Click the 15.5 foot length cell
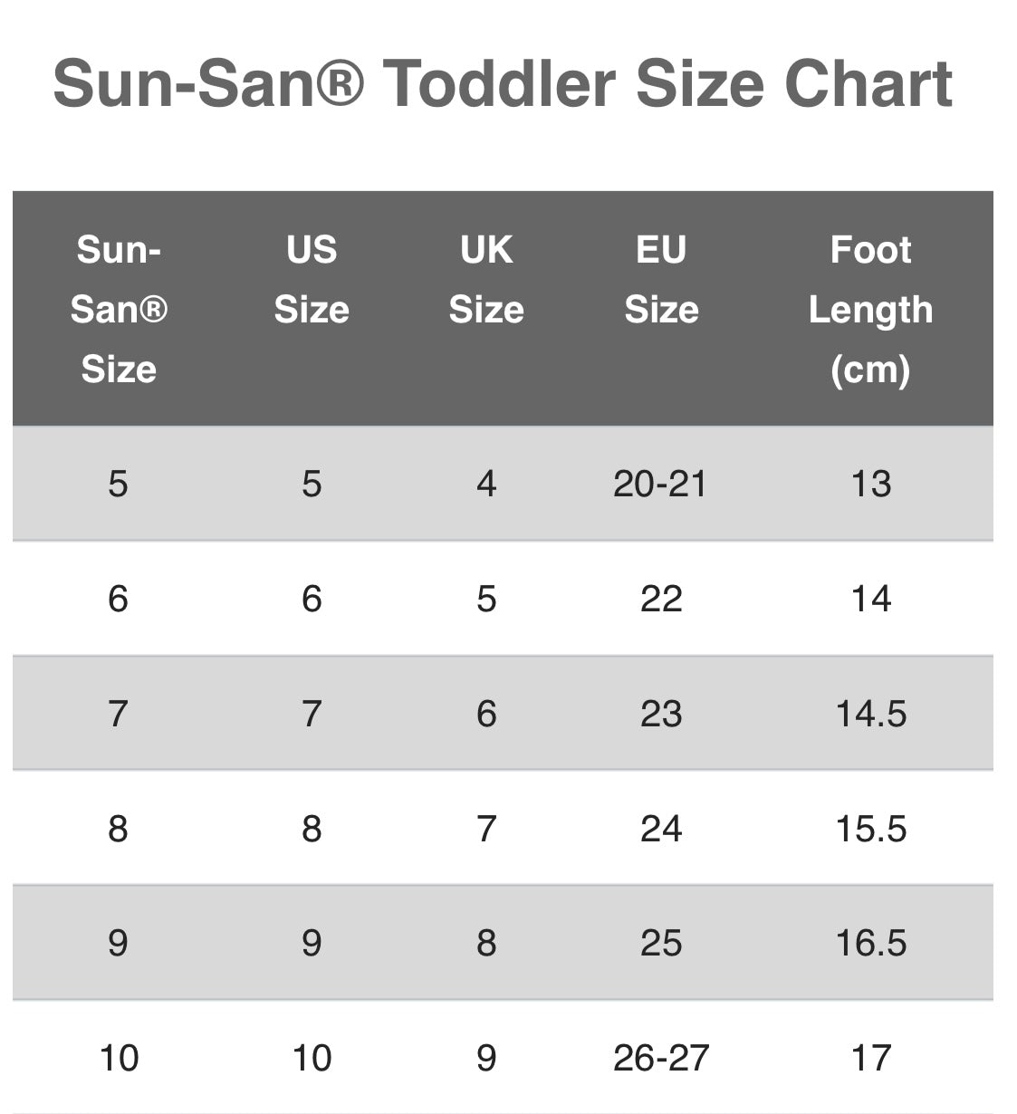 click(870, 829)
